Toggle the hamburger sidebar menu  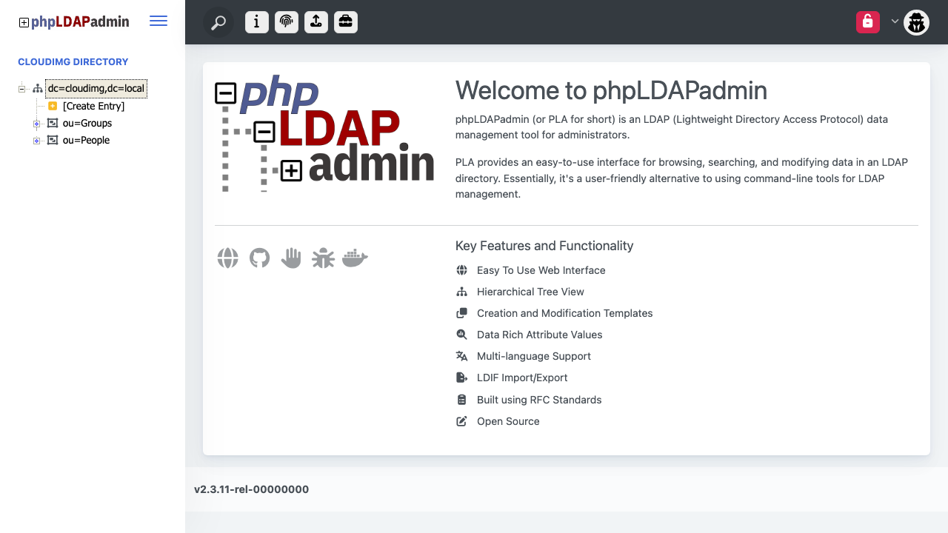158,21
